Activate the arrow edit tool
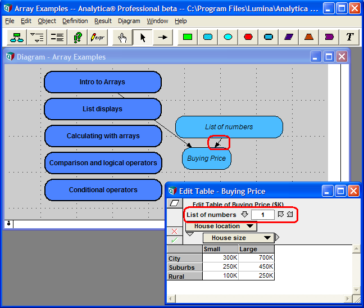This screenshot has height=308, width=364. coord(143,37)
